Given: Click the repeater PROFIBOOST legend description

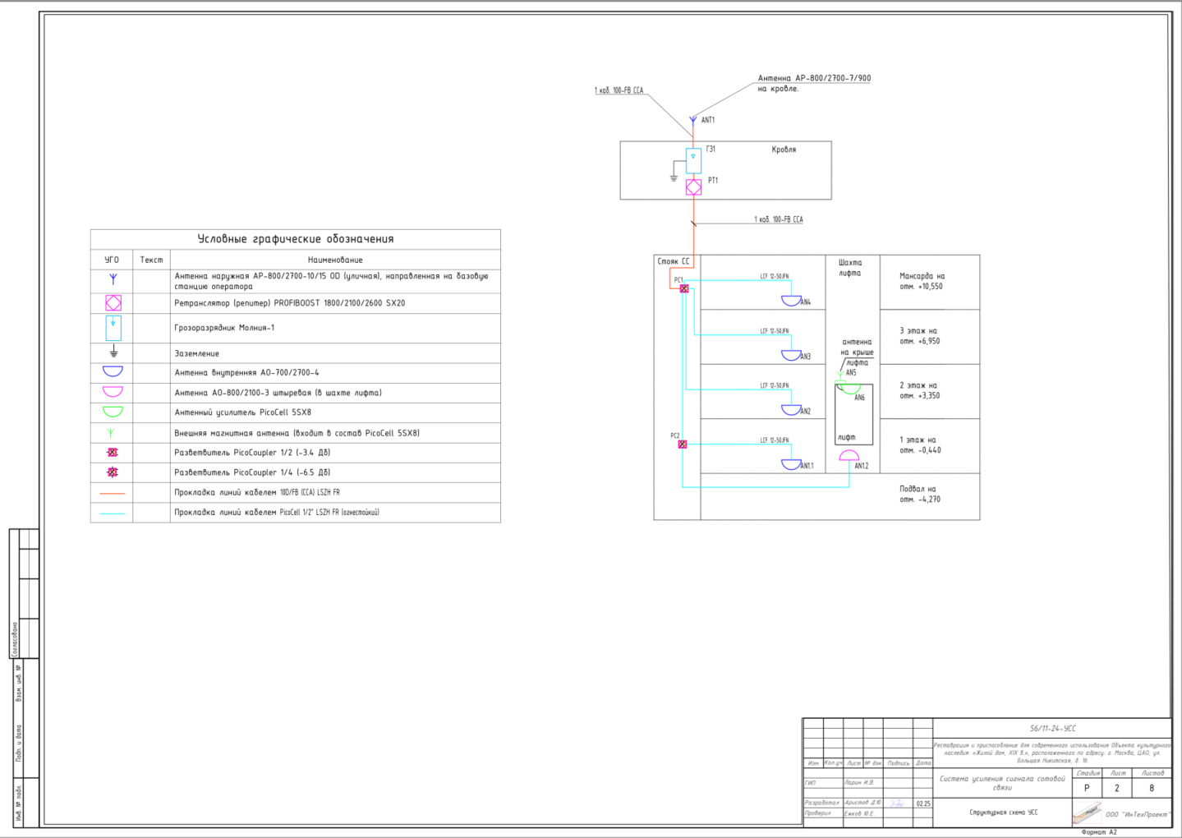Looking at the screenshot, I should [289, 303].
